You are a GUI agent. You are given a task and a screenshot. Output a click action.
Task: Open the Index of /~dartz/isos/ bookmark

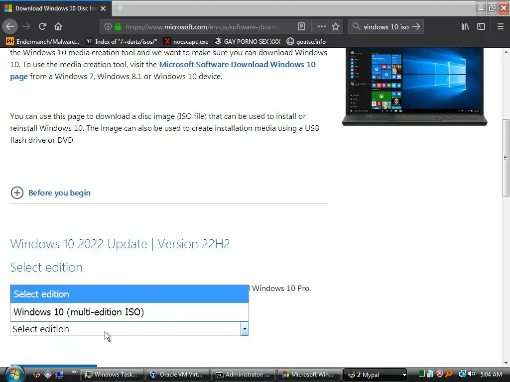pos(122,42)
